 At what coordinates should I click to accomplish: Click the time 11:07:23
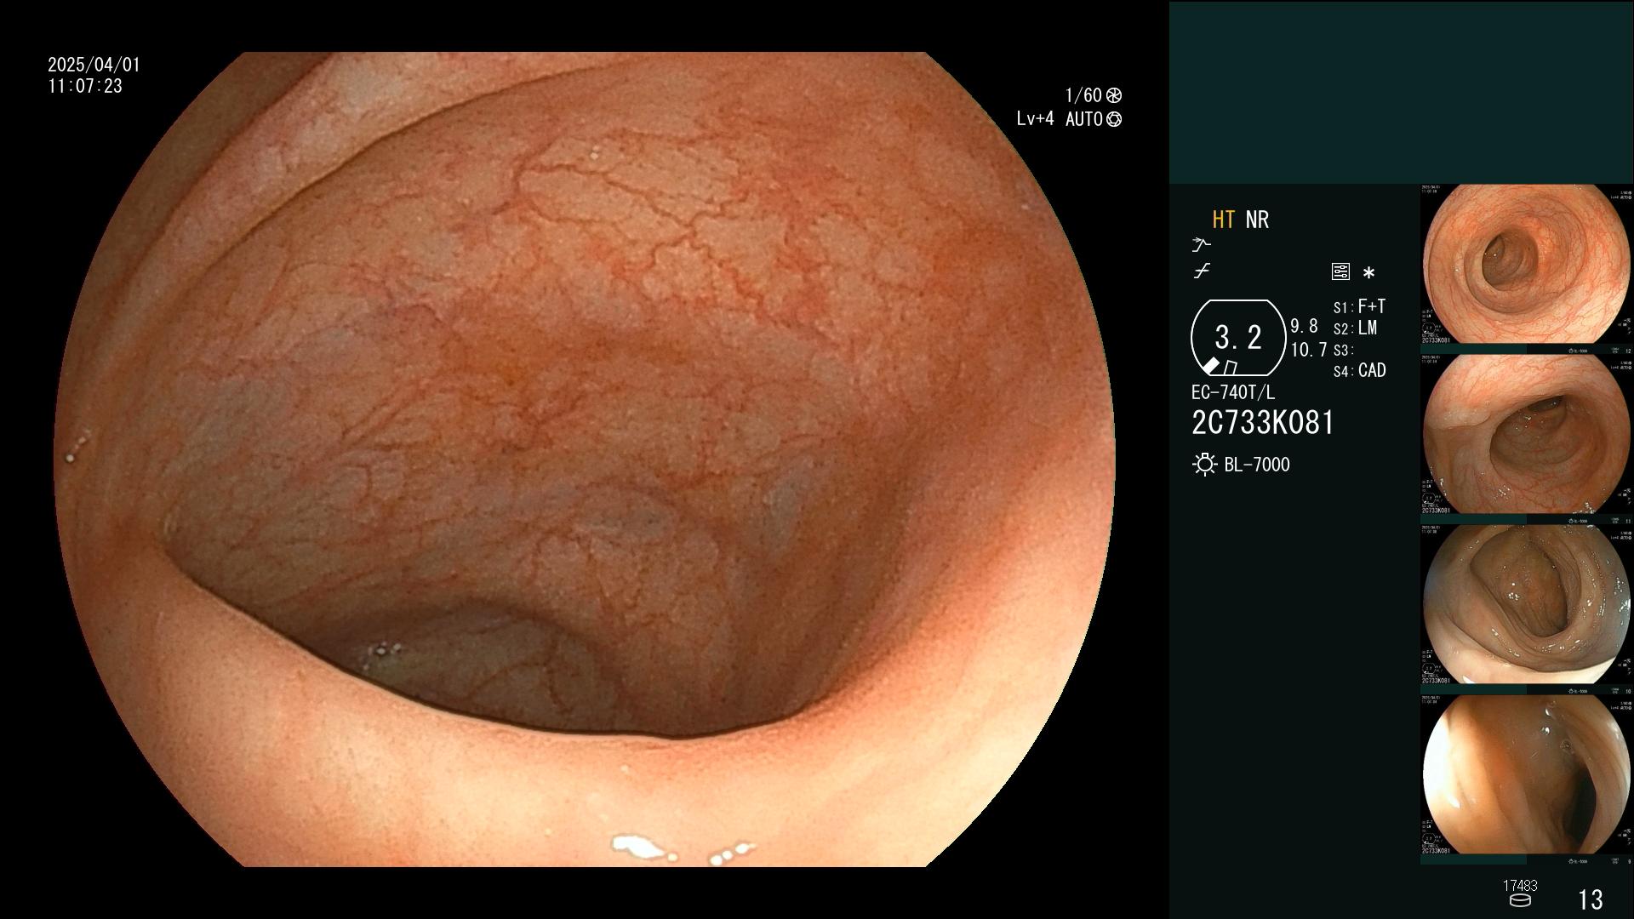pyautogui.click(x=85, y=86)
